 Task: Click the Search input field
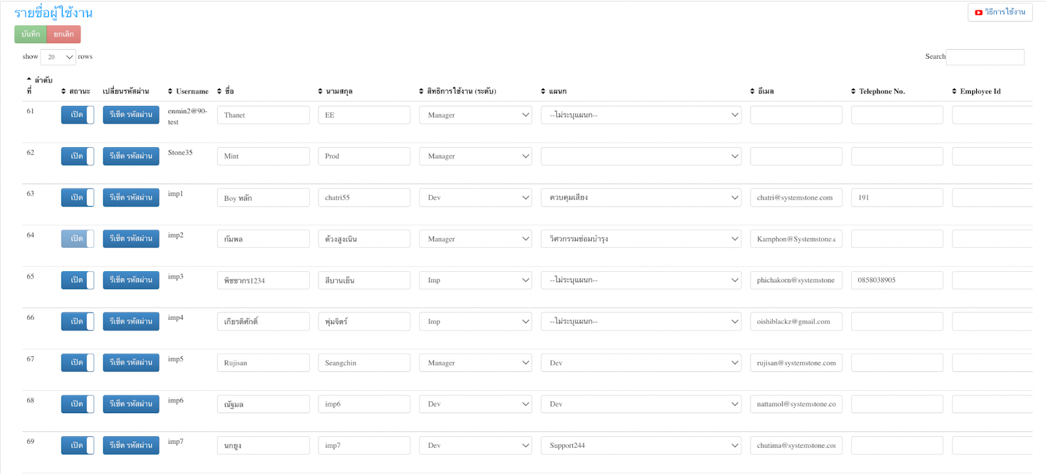985,57
